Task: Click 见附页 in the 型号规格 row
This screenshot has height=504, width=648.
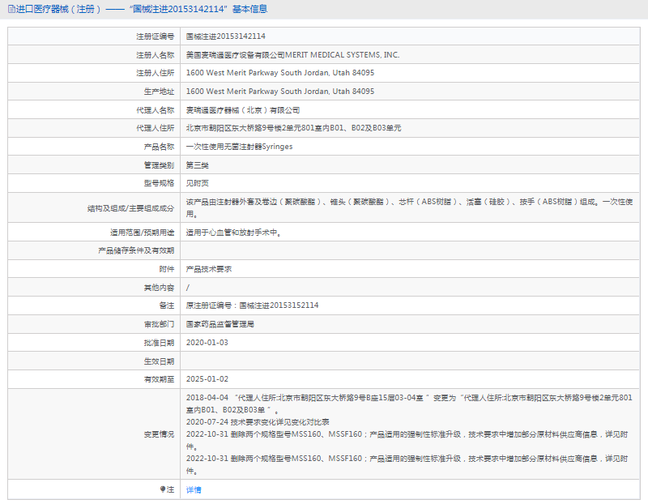Action: click(x=197, y=183)
